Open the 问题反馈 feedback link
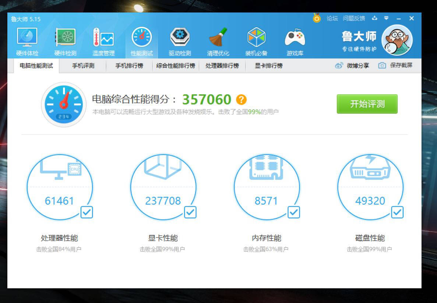Screen dimensions: 437x303 (354, 18)
